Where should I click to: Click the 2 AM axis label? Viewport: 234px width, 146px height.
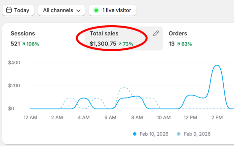point(57,117)
